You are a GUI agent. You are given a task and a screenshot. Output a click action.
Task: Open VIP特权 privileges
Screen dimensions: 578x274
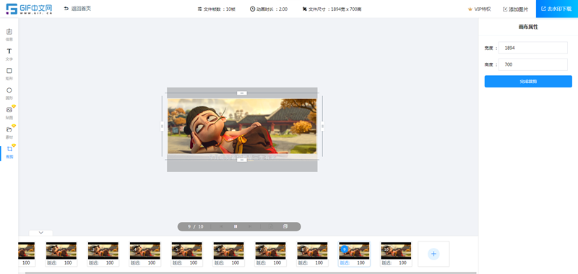(479, 9)
